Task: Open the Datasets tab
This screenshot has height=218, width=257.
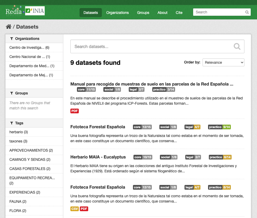Action: [x=91, y=13]
